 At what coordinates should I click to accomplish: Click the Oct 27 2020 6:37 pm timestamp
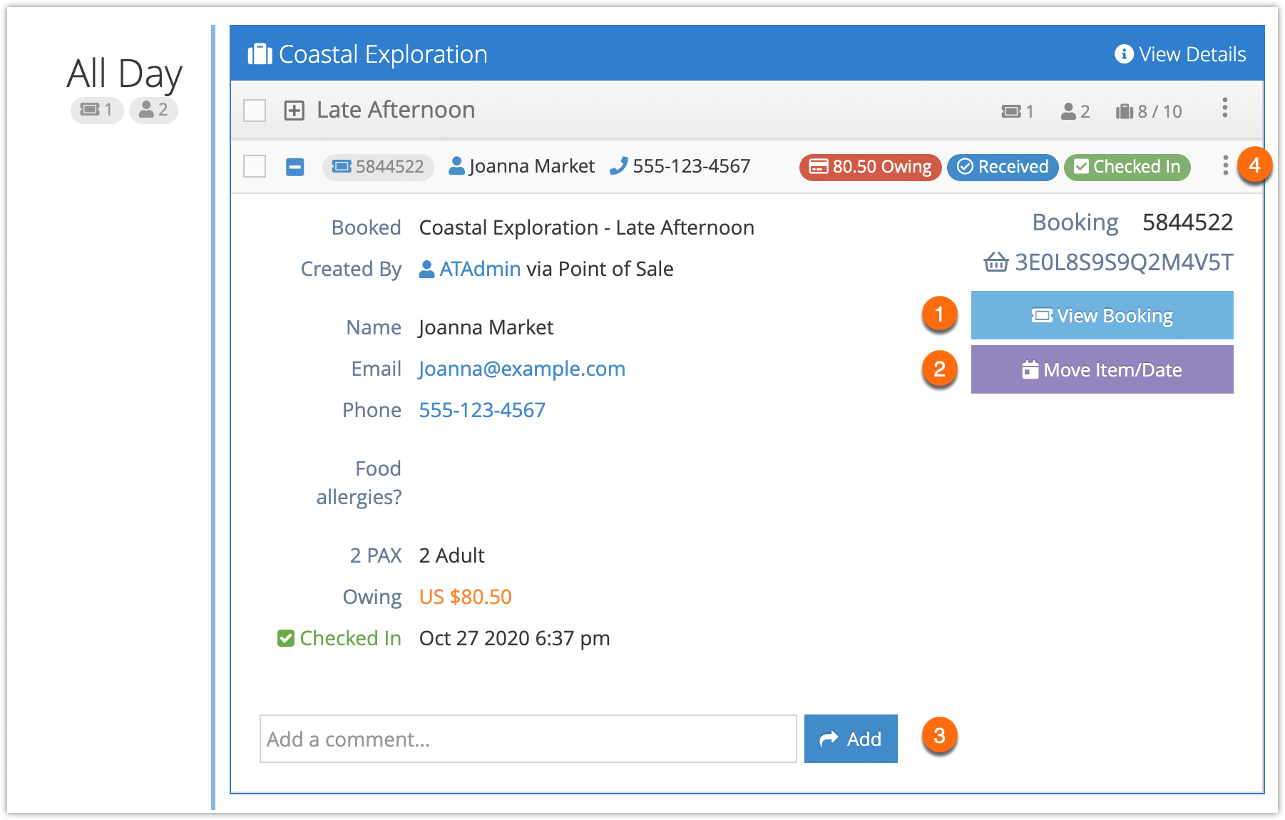[515, 638]
